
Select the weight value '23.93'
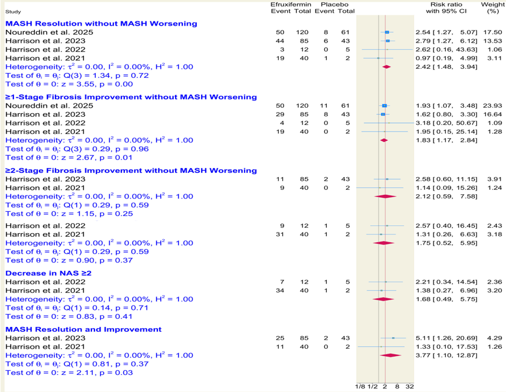point(493,106)
